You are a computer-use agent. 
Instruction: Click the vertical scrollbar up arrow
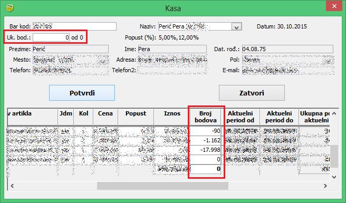pyautogui.click(x=334, y=114)
